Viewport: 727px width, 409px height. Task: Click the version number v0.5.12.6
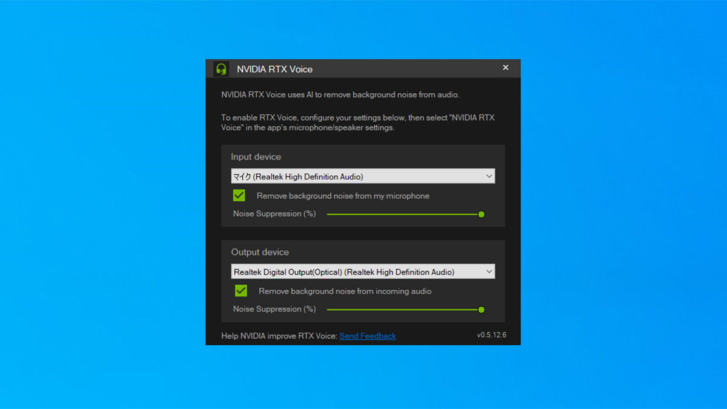click(491, 335)
